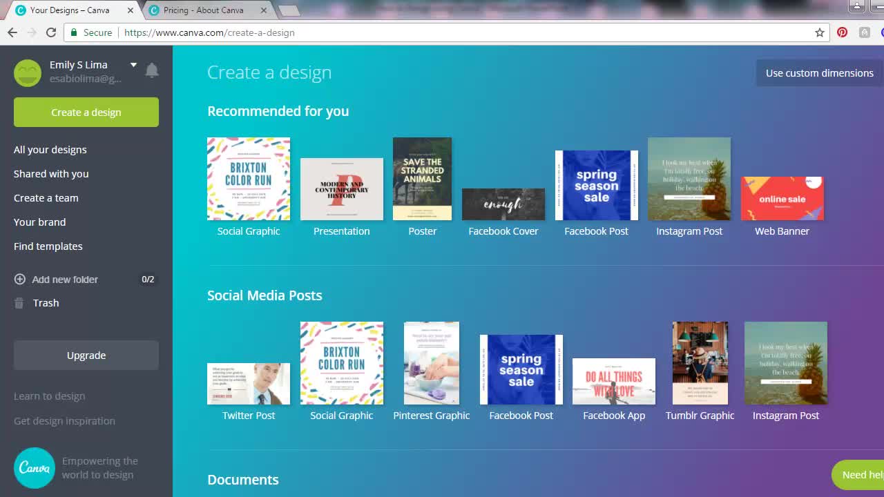Choose Facebook Post under Social Media Posts
Viewport: 884px width, 497px height.
(521, 369)
